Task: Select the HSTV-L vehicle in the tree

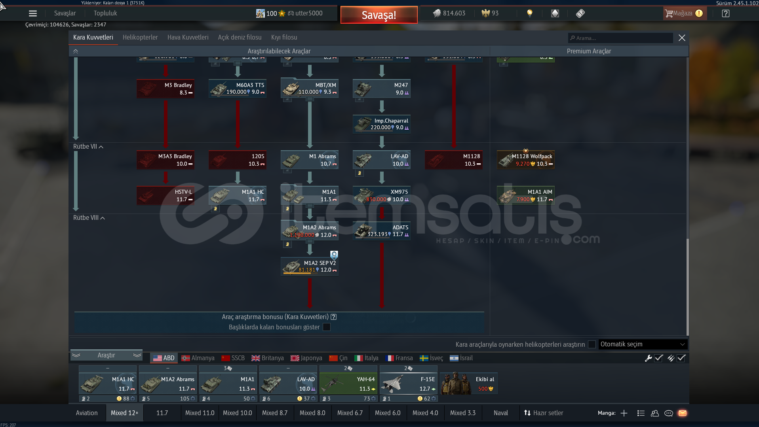Action: coord(165,195)
